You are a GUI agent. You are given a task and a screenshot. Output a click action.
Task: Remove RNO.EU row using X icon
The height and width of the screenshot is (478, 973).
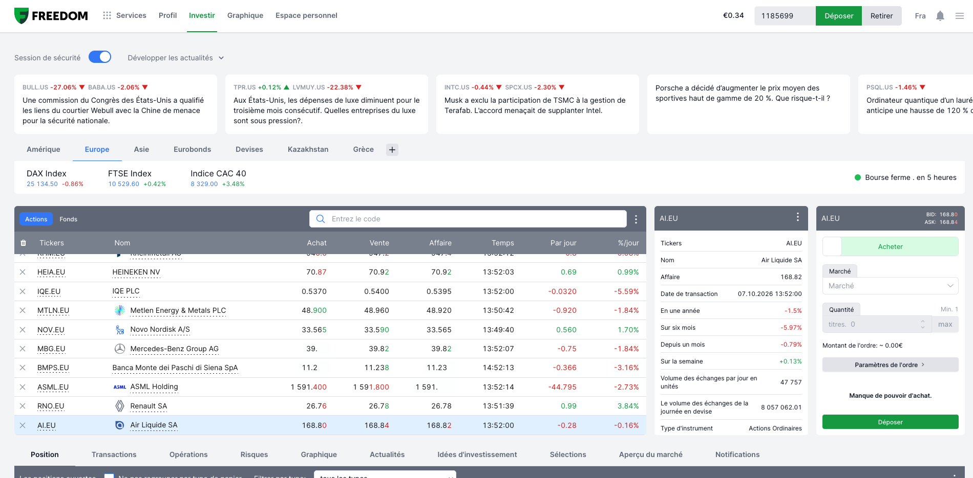pos(23,406)
